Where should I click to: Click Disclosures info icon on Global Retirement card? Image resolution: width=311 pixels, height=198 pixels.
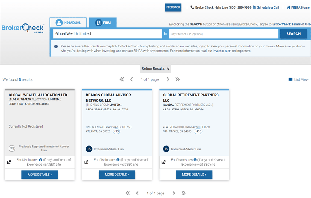pos(195,160)
